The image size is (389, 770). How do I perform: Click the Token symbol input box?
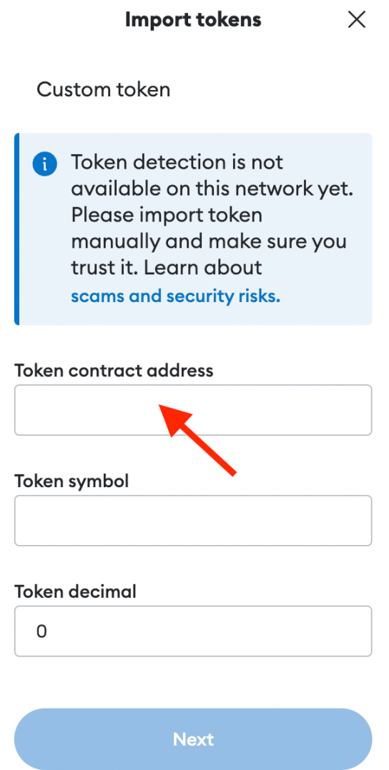[193, 521]
